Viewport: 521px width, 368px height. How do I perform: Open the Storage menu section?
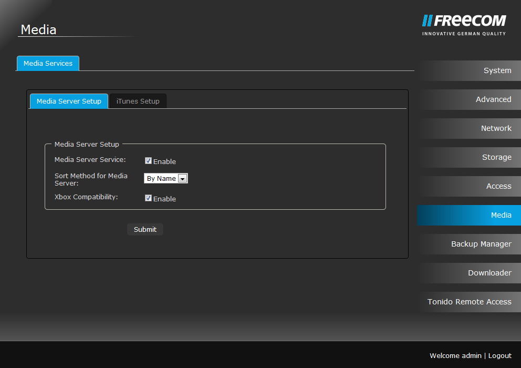click(469, 157)
